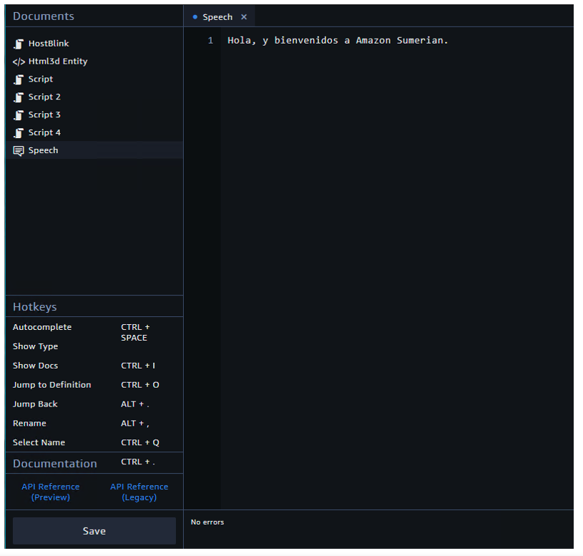
Task: Click the HostBlink script icon
Action: [19, 44]
